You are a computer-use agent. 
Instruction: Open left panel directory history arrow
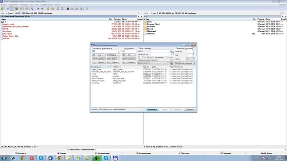click(141, 17)
